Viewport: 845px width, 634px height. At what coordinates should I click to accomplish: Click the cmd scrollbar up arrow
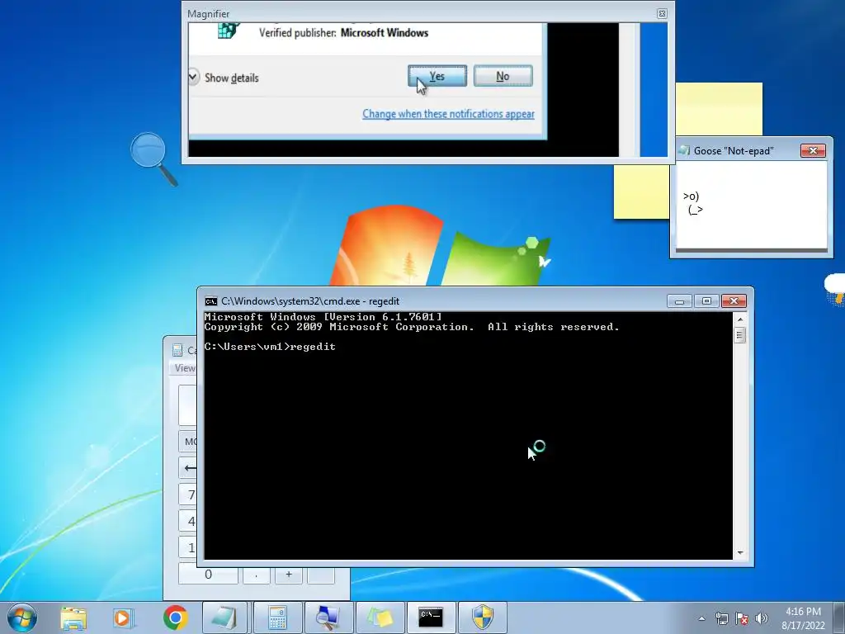(x=740, y=319)
